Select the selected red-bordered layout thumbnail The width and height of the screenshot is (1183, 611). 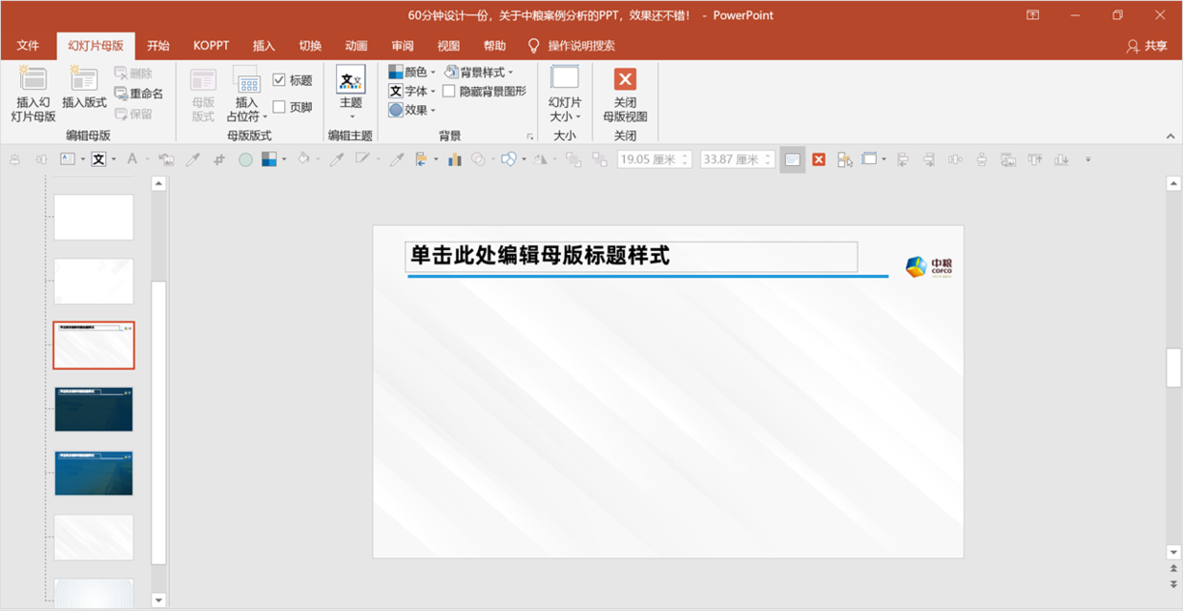(93, 346)
